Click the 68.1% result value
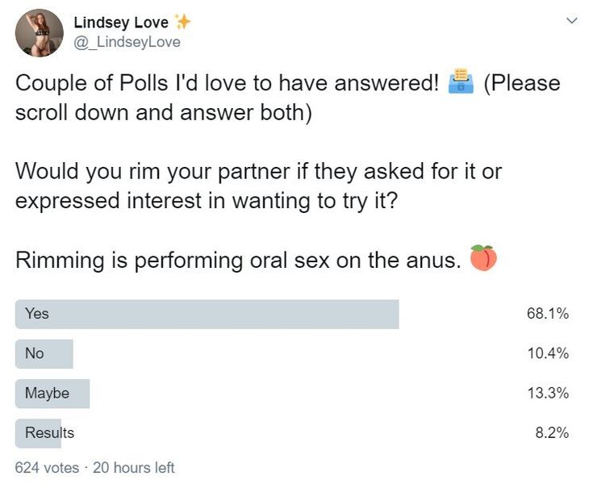The height and width of the screenshot is (484, 593). [548, 314]
